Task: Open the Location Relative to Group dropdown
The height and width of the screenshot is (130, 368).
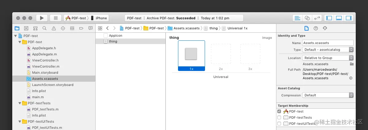Action: pyautogui.click(x=328, y=58)
